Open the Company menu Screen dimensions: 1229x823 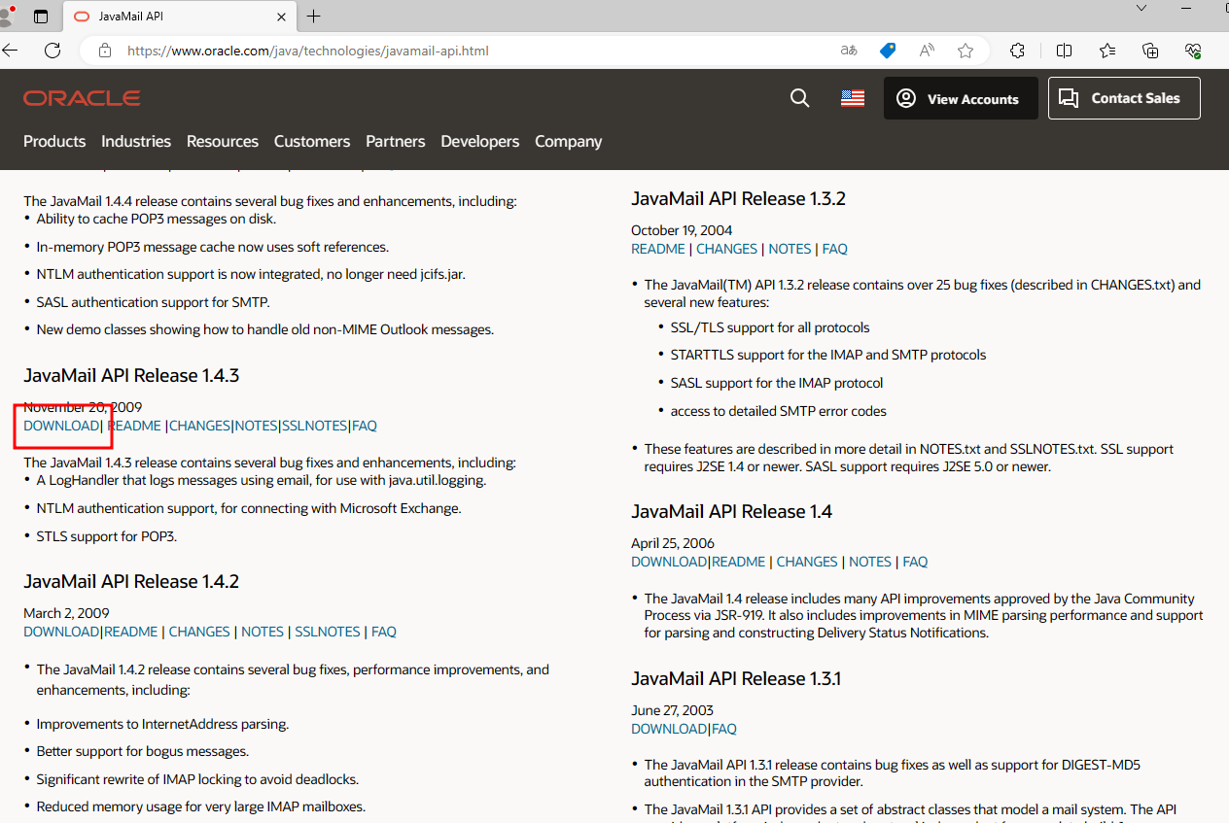(569, 141)
